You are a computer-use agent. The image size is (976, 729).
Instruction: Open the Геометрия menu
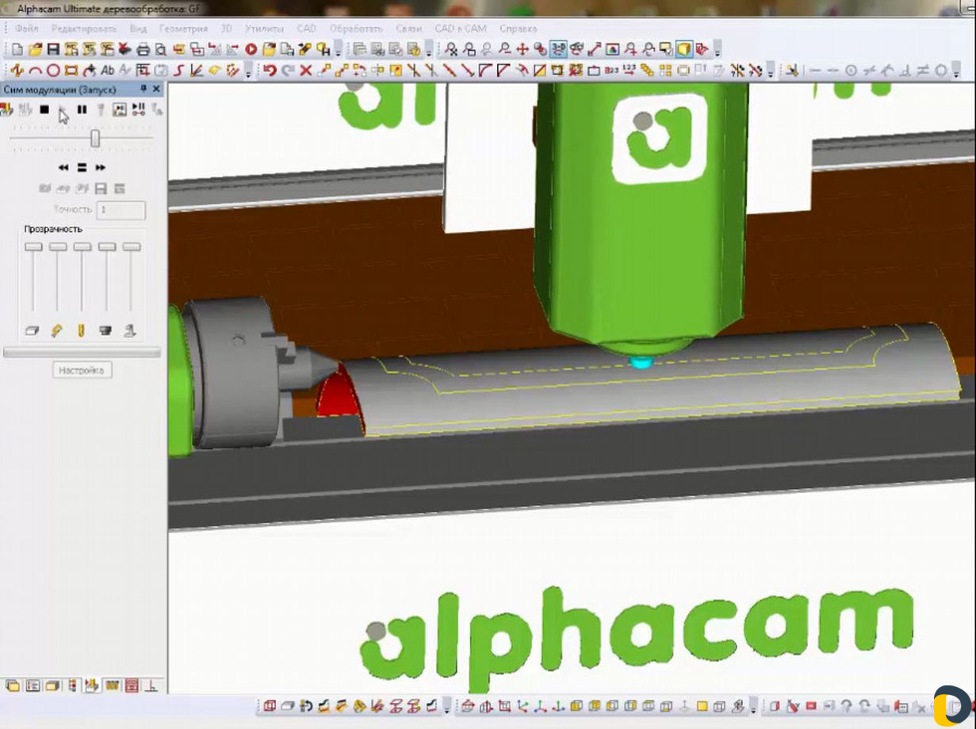tap(183, 29)
